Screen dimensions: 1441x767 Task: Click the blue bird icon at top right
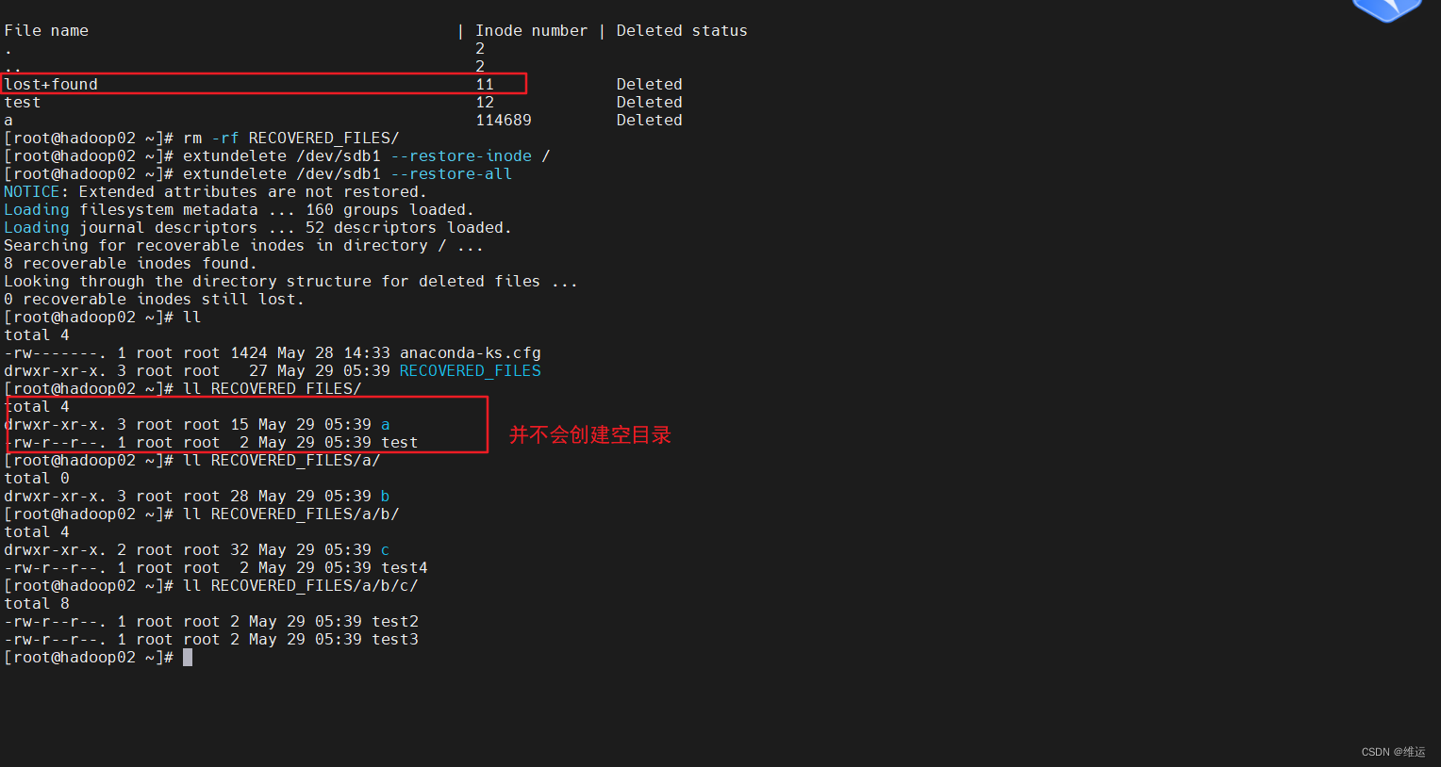(x=1386, y=9)
